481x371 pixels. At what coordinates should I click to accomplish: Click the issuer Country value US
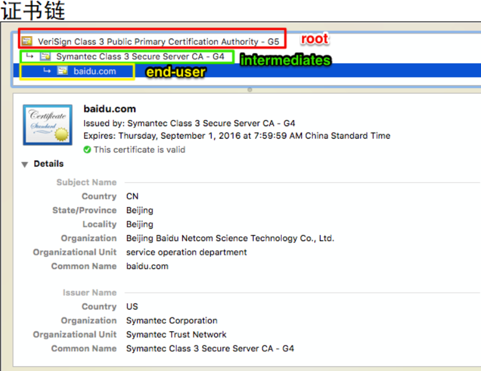click(132, 306)
